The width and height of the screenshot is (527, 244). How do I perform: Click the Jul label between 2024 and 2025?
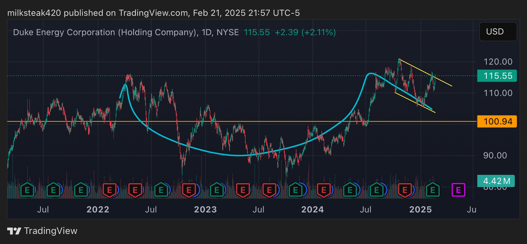point(365,210)
